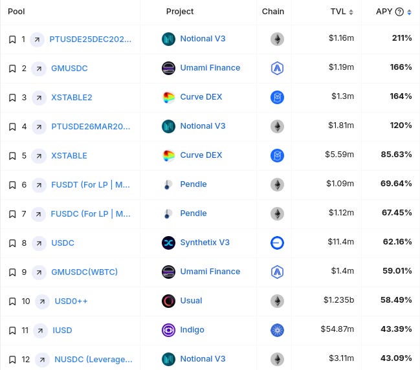Click Ethereum chain icon in USD0++ row
The height and width of the screenshot is (370, 420).
tap(277, 301)
